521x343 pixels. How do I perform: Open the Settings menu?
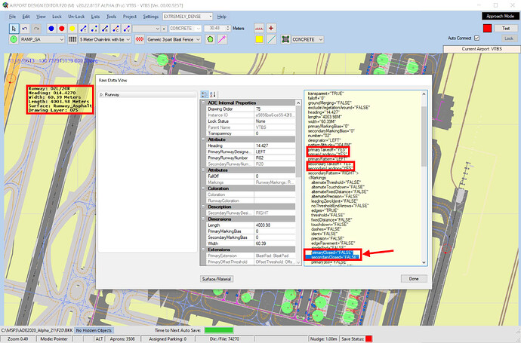150,17
